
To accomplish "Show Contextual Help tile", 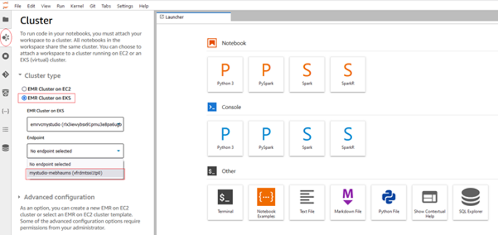I will 430,202.
